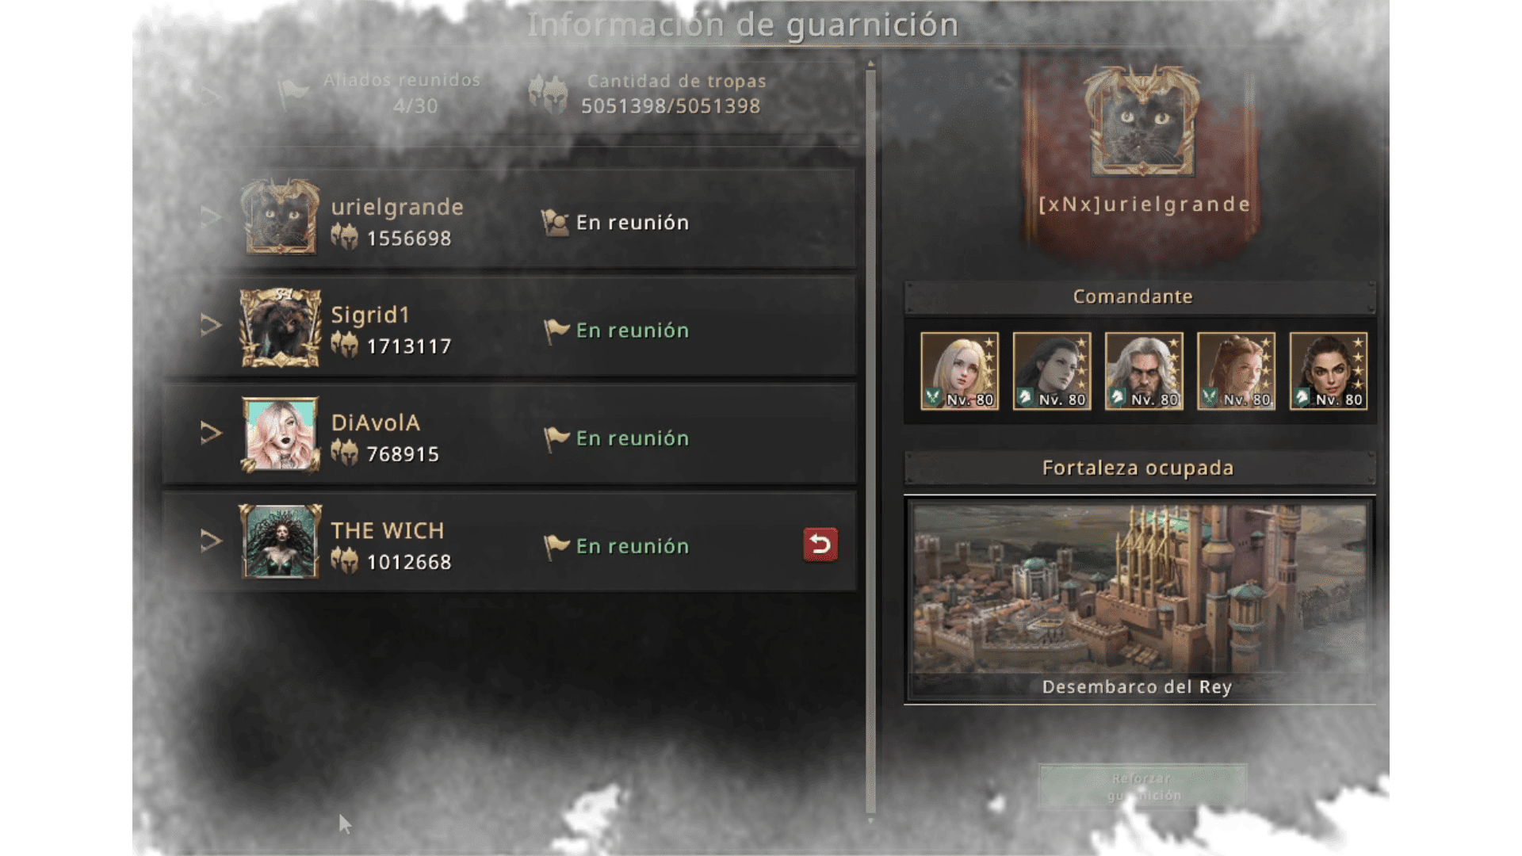The width and height of the screenshot is (1522, 856).
Task: Click the Reforzar guarnición button
Action: click(x=1143, y=786)
